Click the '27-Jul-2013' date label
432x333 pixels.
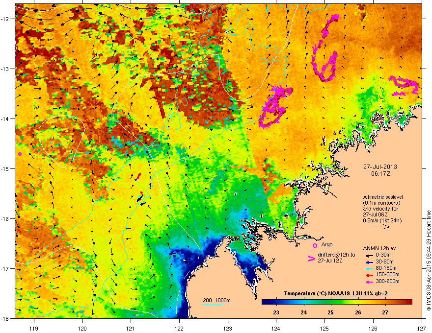pyautogui.click(x=380, y=167)
